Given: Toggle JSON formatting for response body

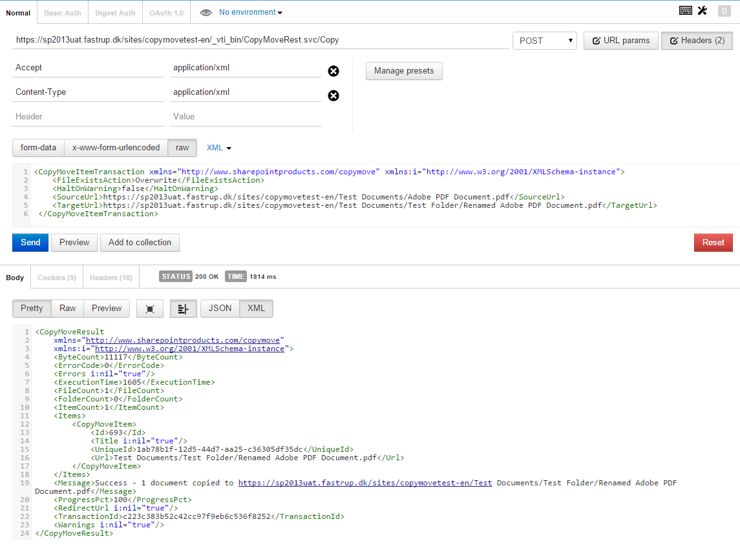Looking at the screenshot, I should [x=219, y=309].
